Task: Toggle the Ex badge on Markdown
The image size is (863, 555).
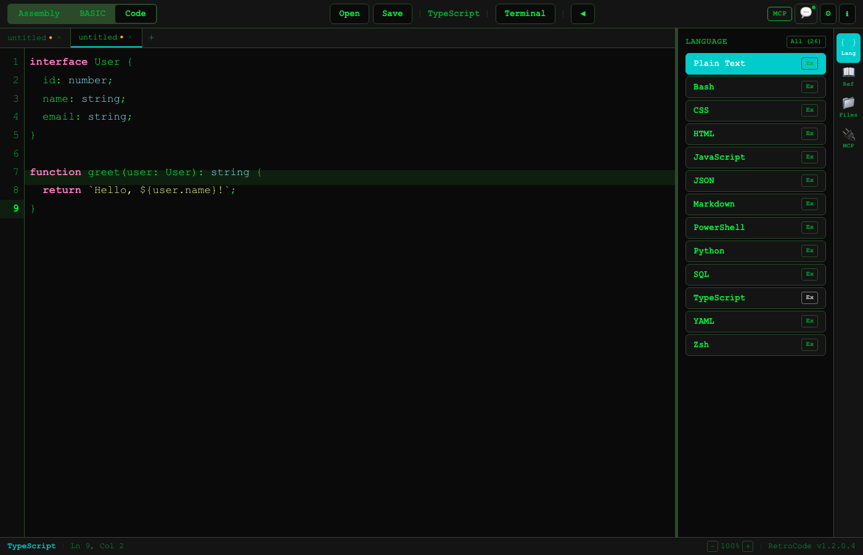Action: point(809,204)
